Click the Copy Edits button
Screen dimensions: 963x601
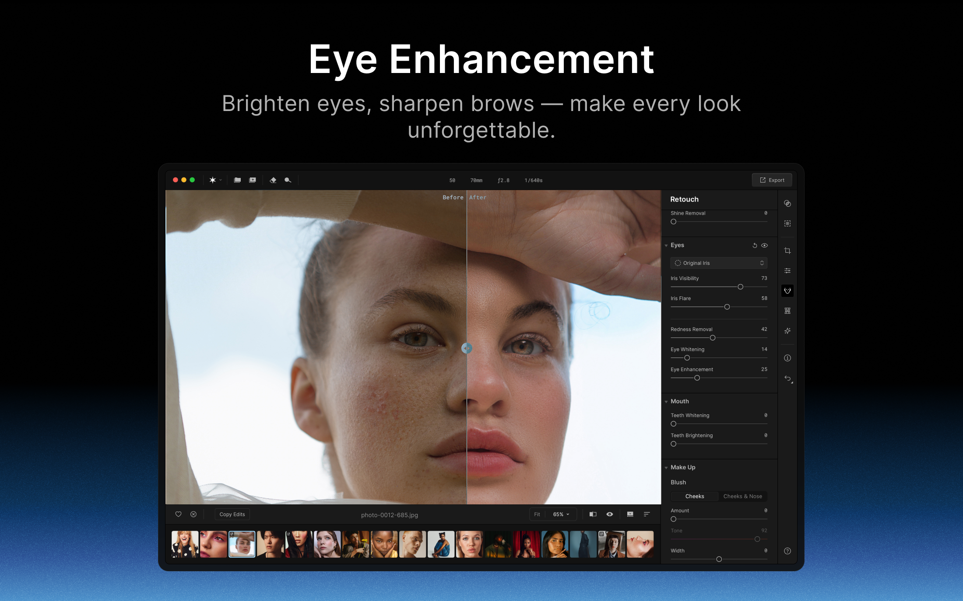232,514
